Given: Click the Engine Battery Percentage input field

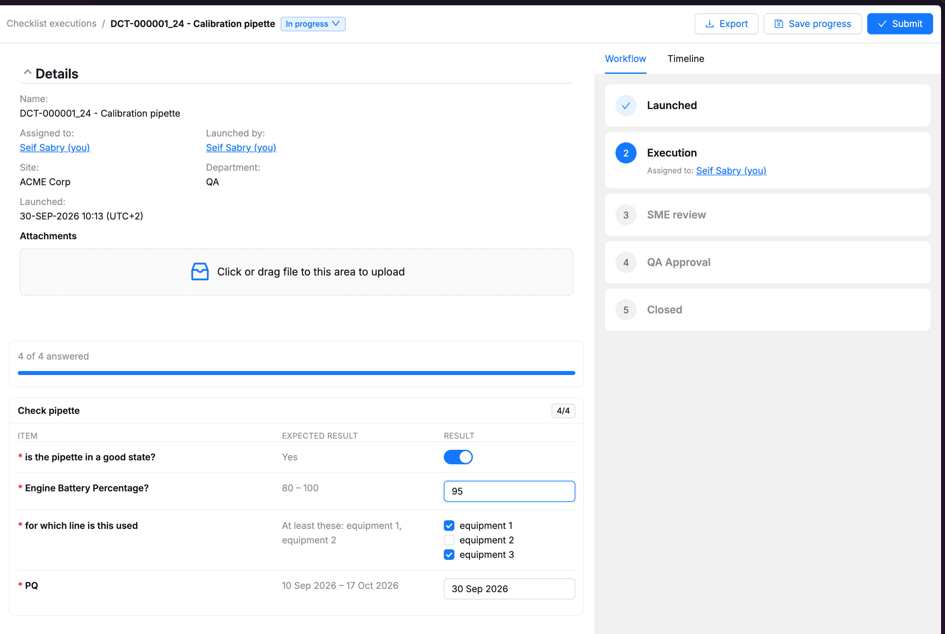Looking at the screenshot, I should 509,491.
